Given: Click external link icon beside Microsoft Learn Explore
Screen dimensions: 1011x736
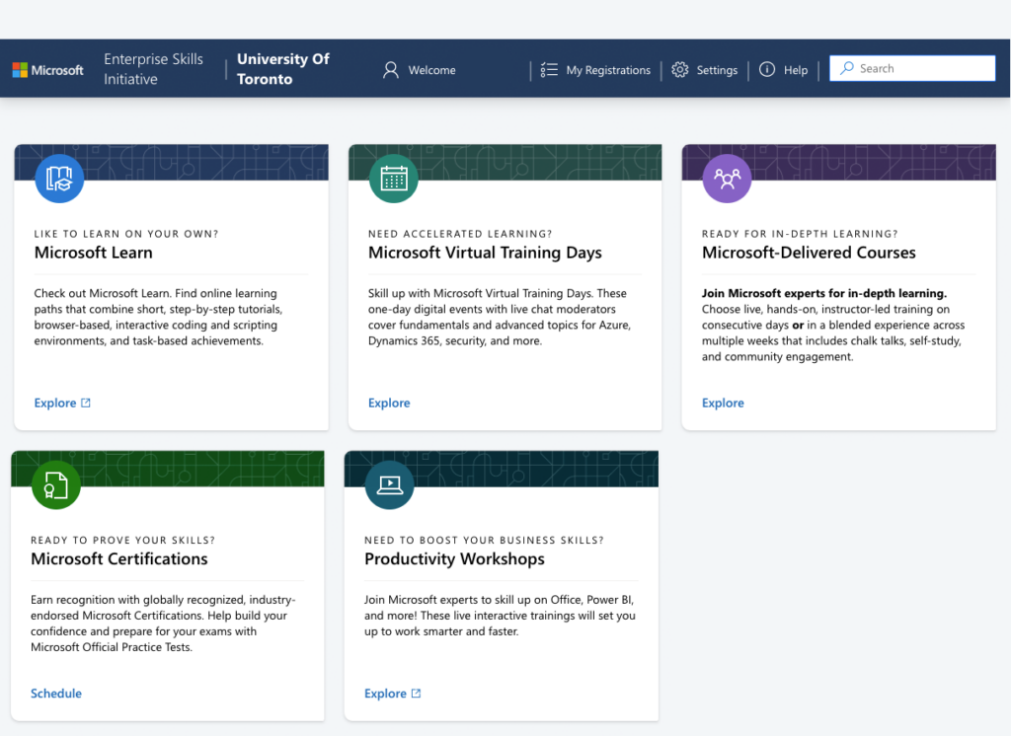Looking at the screenshot, I should click(86, 403).
